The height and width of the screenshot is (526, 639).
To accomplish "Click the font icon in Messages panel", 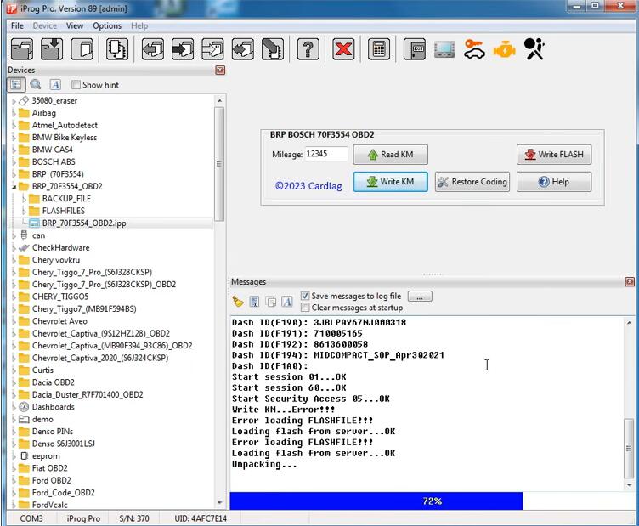I will click(x=287, y=302).
